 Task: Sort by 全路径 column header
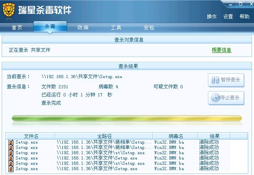coord(104,136)
